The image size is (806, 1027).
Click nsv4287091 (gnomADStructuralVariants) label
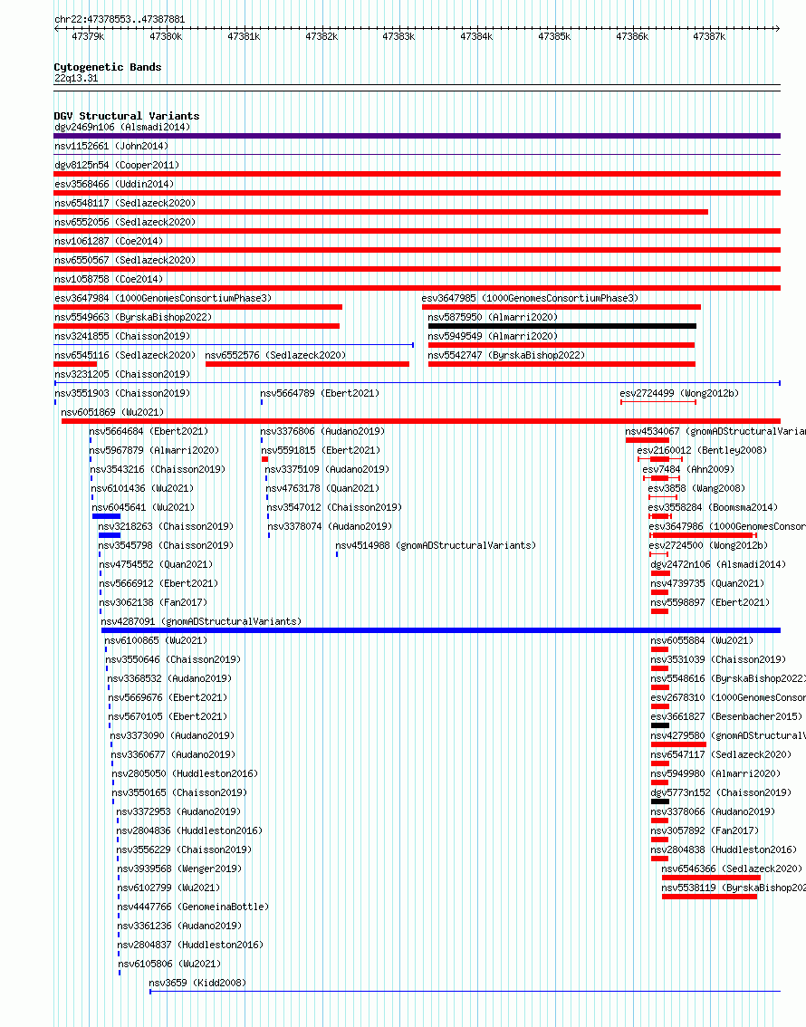point(201,621)
